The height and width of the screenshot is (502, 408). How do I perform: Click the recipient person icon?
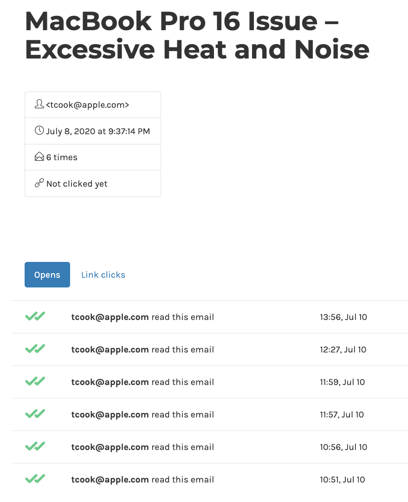coord(39,104)
